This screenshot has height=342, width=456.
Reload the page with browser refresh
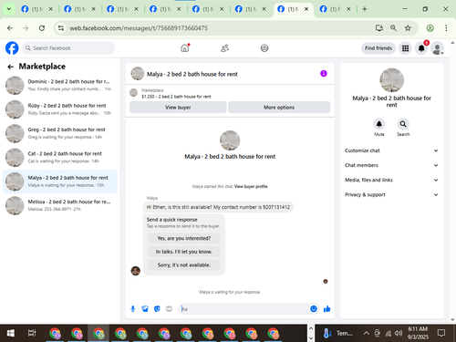(x=42, y=28)
